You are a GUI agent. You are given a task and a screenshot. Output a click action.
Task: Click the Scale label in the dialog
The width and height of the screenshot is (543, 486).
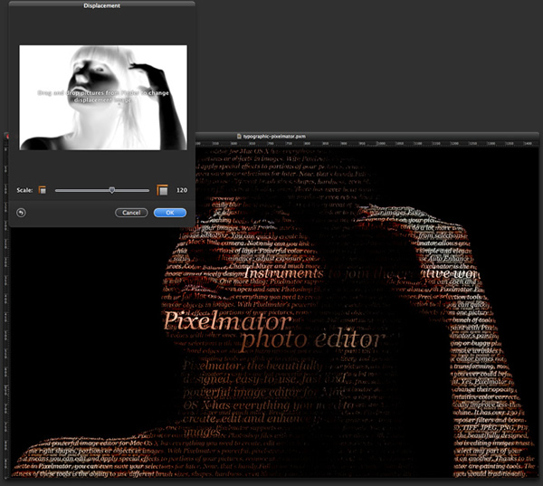tap(24, 190)
